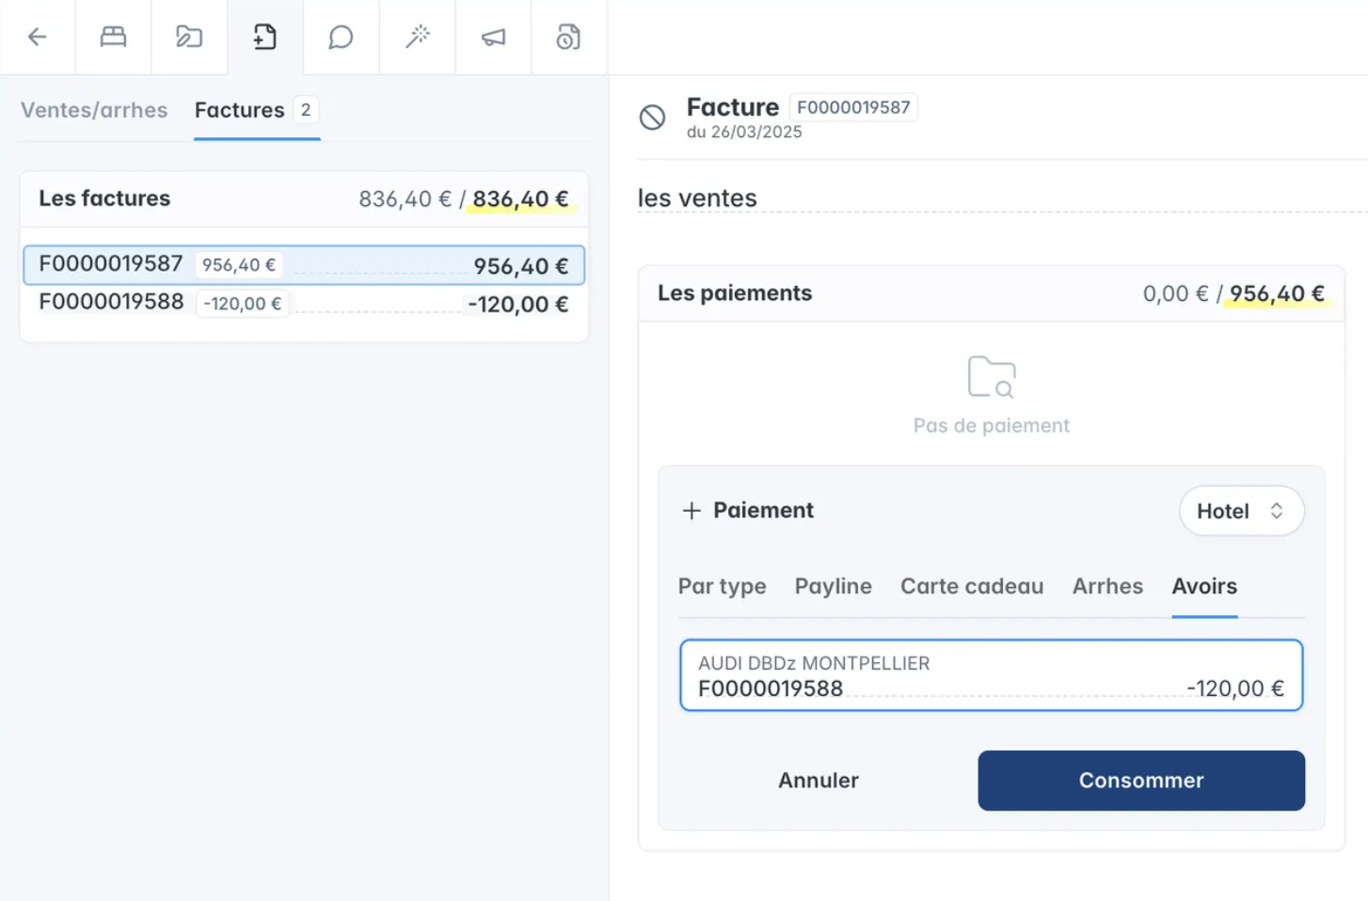Click the les ventes section heading
This screenshot has width=1368, height=901.
pos(697,198)
